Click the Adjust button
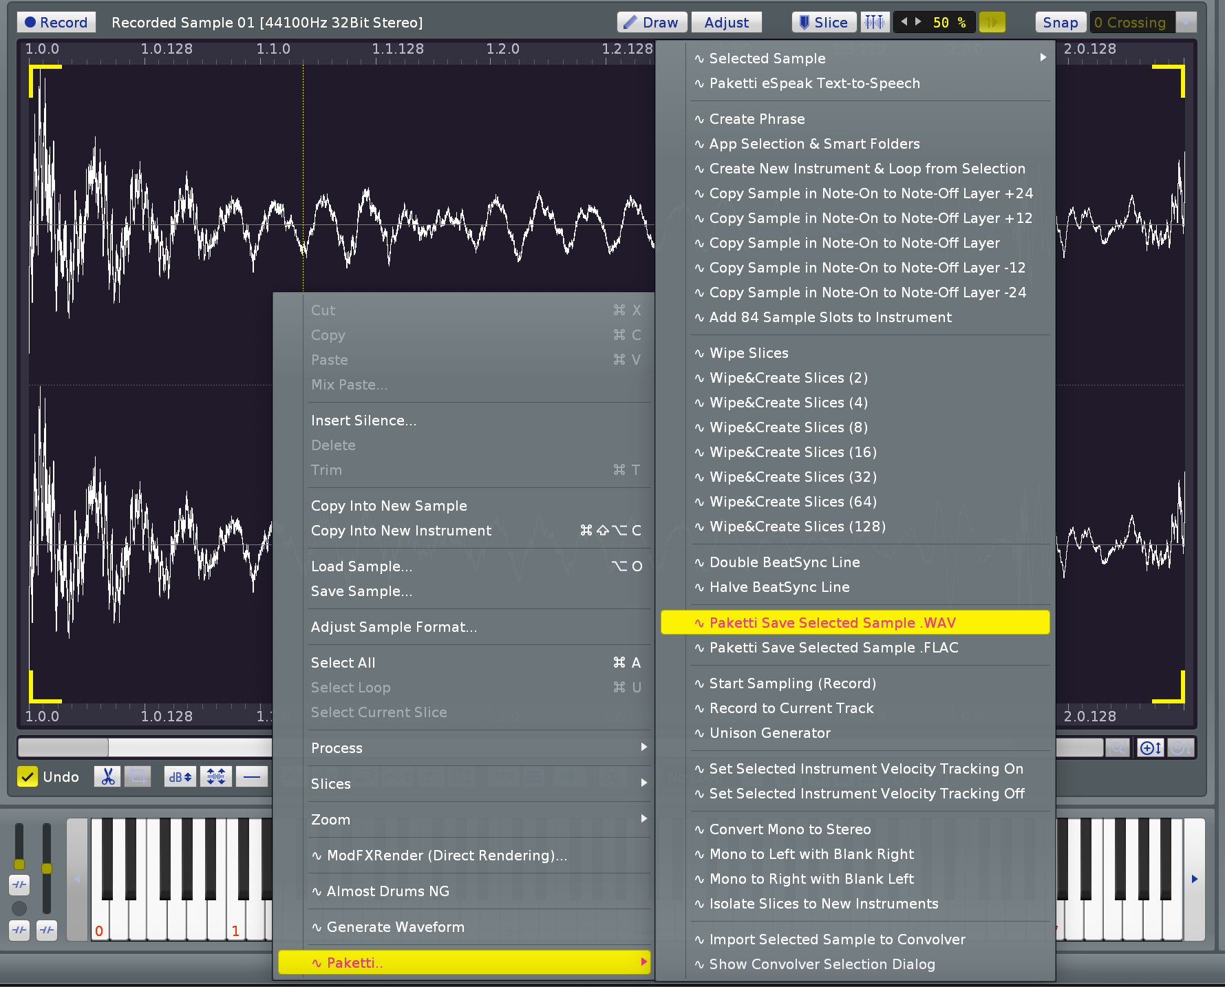This screenshot has height=987, width=1225. pyautogui.click(x=726, y=23)
